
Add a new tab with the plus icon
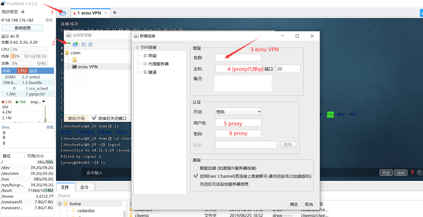(x=115, y=13)
